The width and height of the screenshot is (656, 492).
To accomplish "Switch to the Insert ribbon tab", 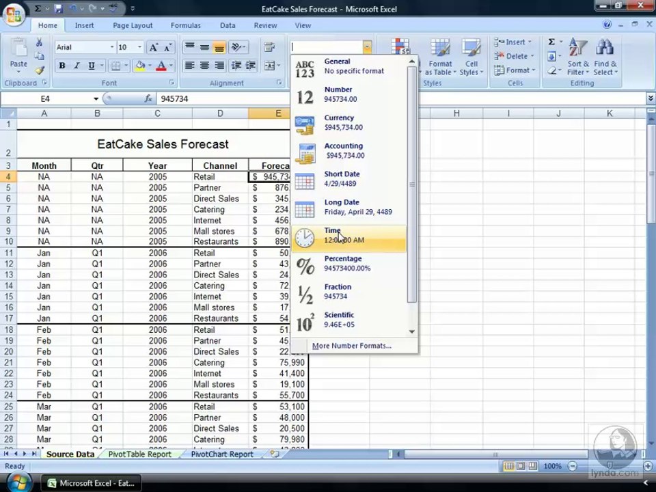I will pyautogui.click(x=84, y=25).
